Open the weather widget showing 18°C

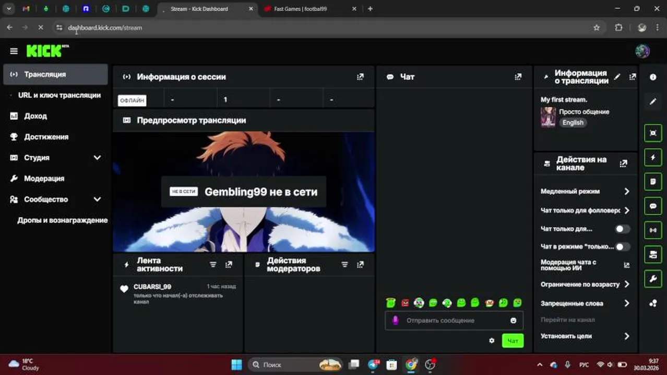click(24, 364)
